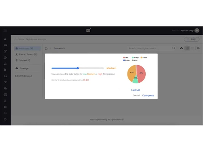The width and height of the screenshot is (203, 152).
Task: Click the sort icon in the toolbar
Action: pyautogui.click(x=198, y=48)
